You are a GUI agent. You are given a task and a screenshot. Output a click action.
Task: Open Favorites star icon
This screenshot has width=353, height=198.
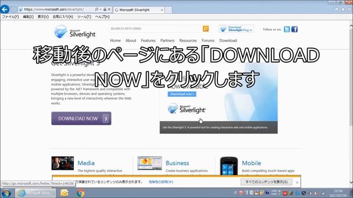pos(343,9)
